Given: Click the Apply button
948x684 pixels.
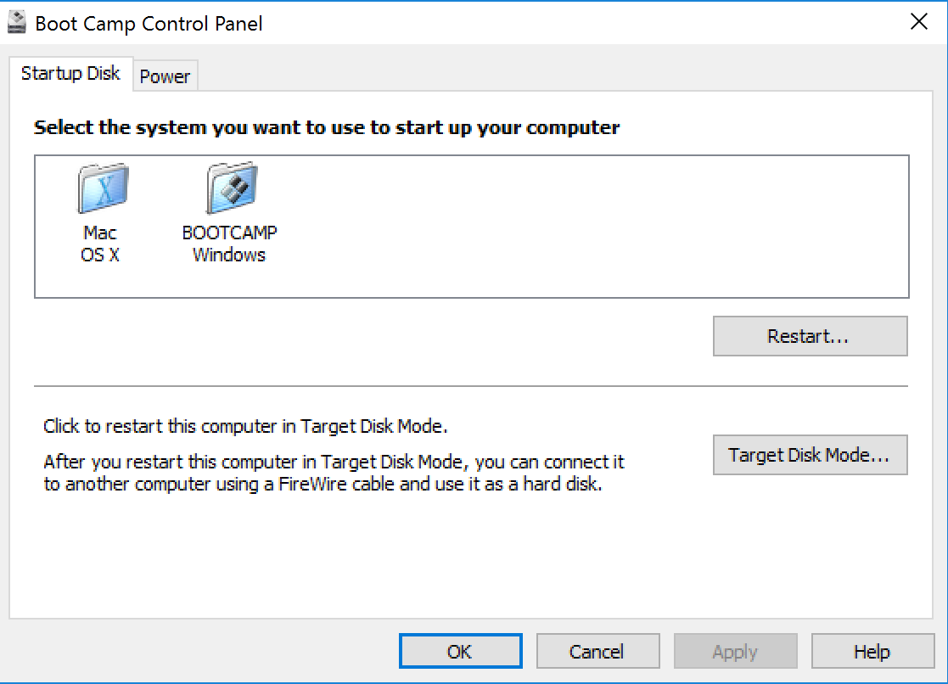Looking at the screenshot, I should point(735,652).
